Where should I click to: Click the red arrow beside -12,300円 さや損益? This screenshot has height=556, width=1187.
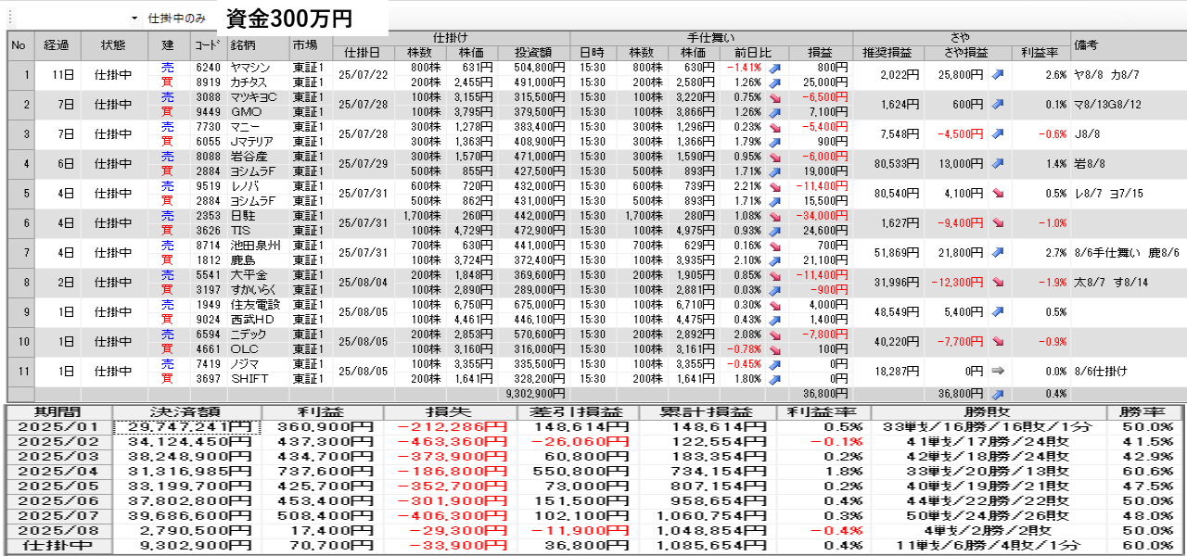(x=998, y=282)
